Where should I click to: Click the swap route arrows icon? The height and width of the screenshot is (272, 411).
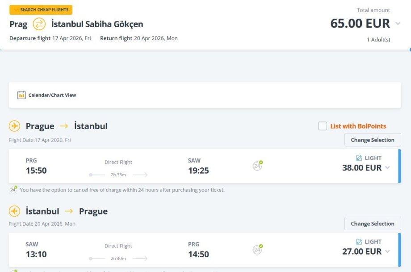(39, 24)
